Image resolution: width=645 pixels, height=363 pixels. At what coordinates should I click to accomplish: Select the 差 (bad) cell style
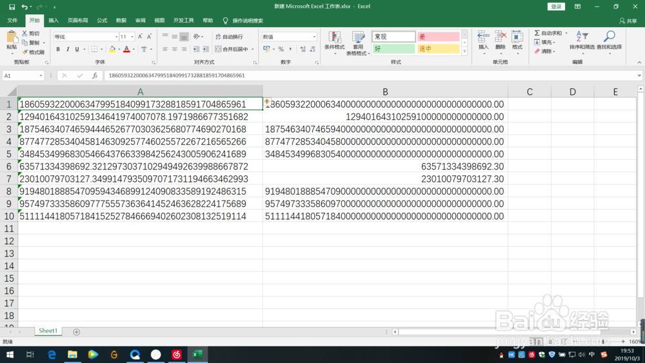coord(438,37)
